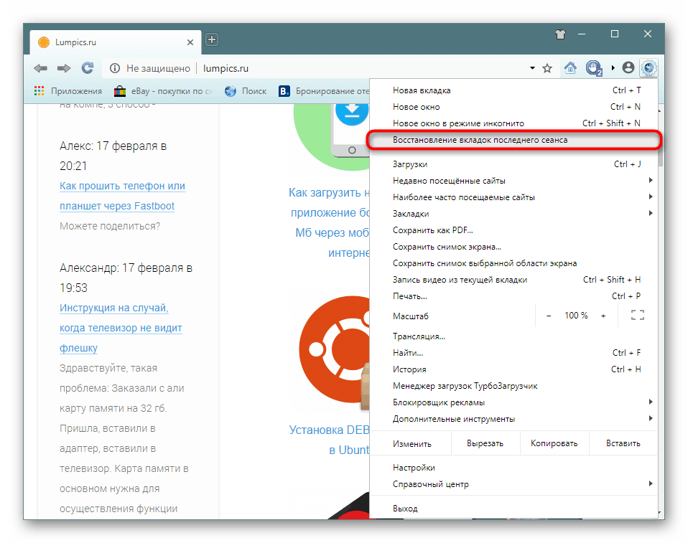
Task: Reload the page with refresh icon
Action: click(x=88, y=68)
